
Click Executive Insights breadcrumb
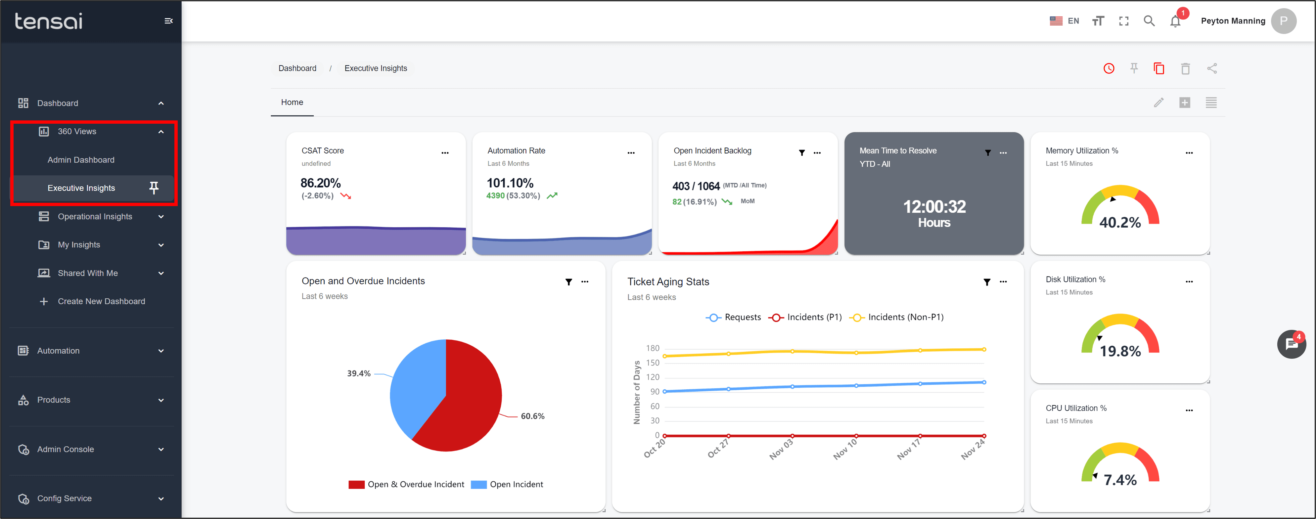tap(376, 68)
